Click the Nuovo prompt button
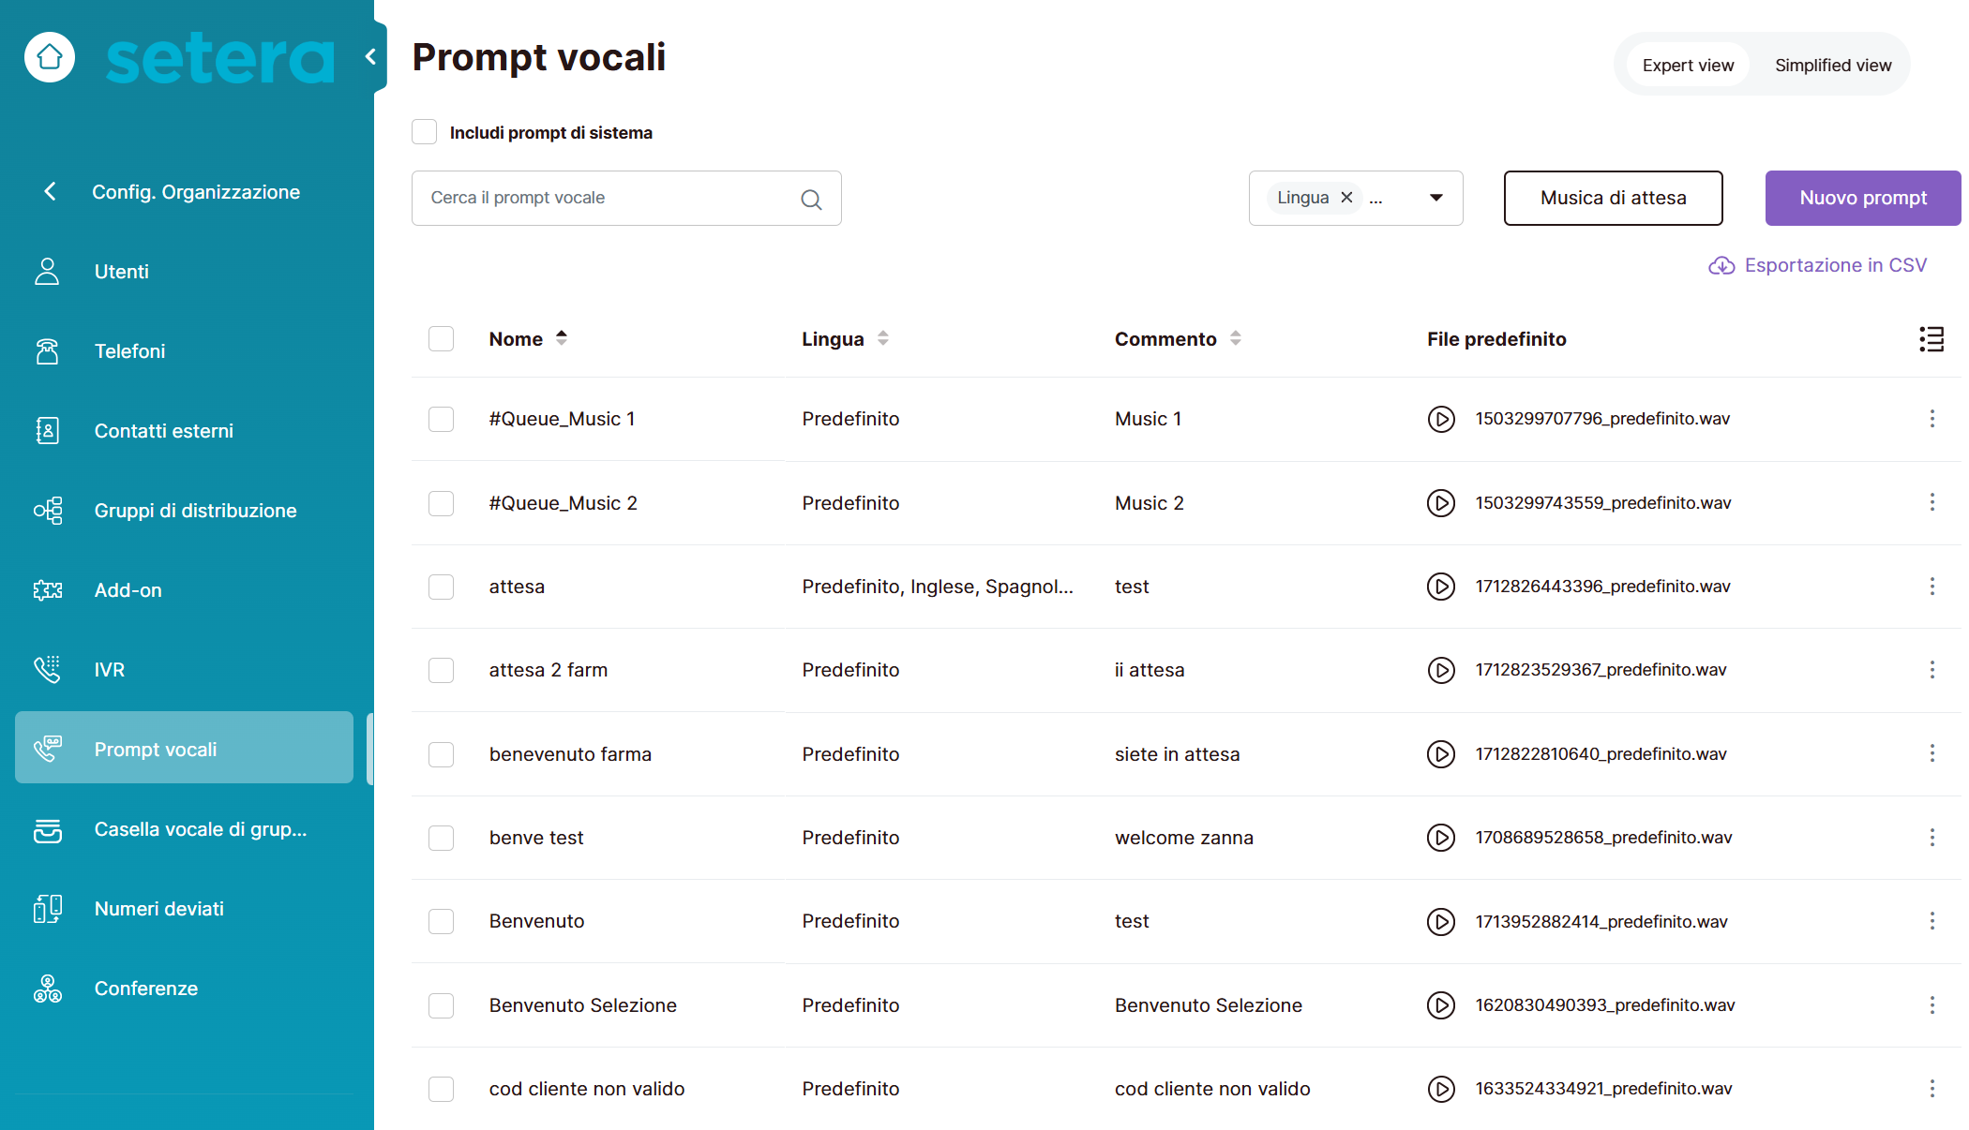The height and width of the screenshot is (1130, 1969). (1862, 198)
